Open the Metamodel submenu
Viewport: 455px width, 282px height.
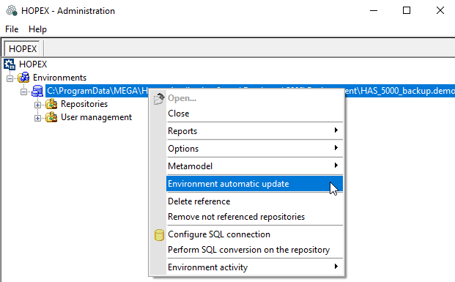254,166
